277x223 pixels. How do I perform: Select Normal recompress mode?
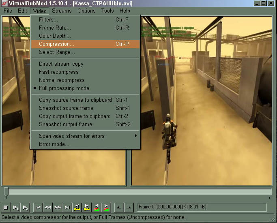point(86,80)
